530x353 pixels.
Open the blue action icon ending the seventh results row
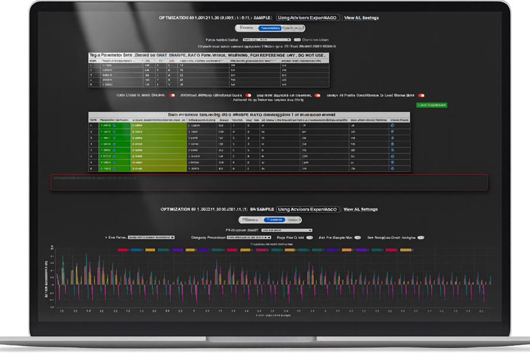[392, 162]
